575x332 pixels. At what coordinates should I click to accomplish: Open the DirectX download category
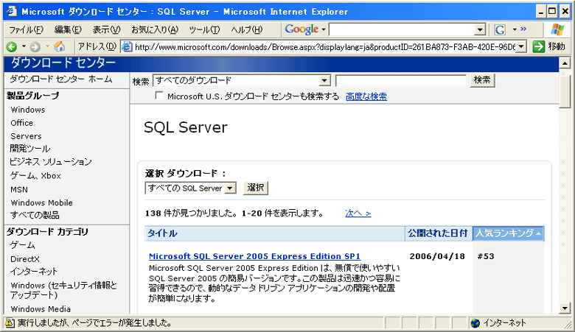(24, 259)
